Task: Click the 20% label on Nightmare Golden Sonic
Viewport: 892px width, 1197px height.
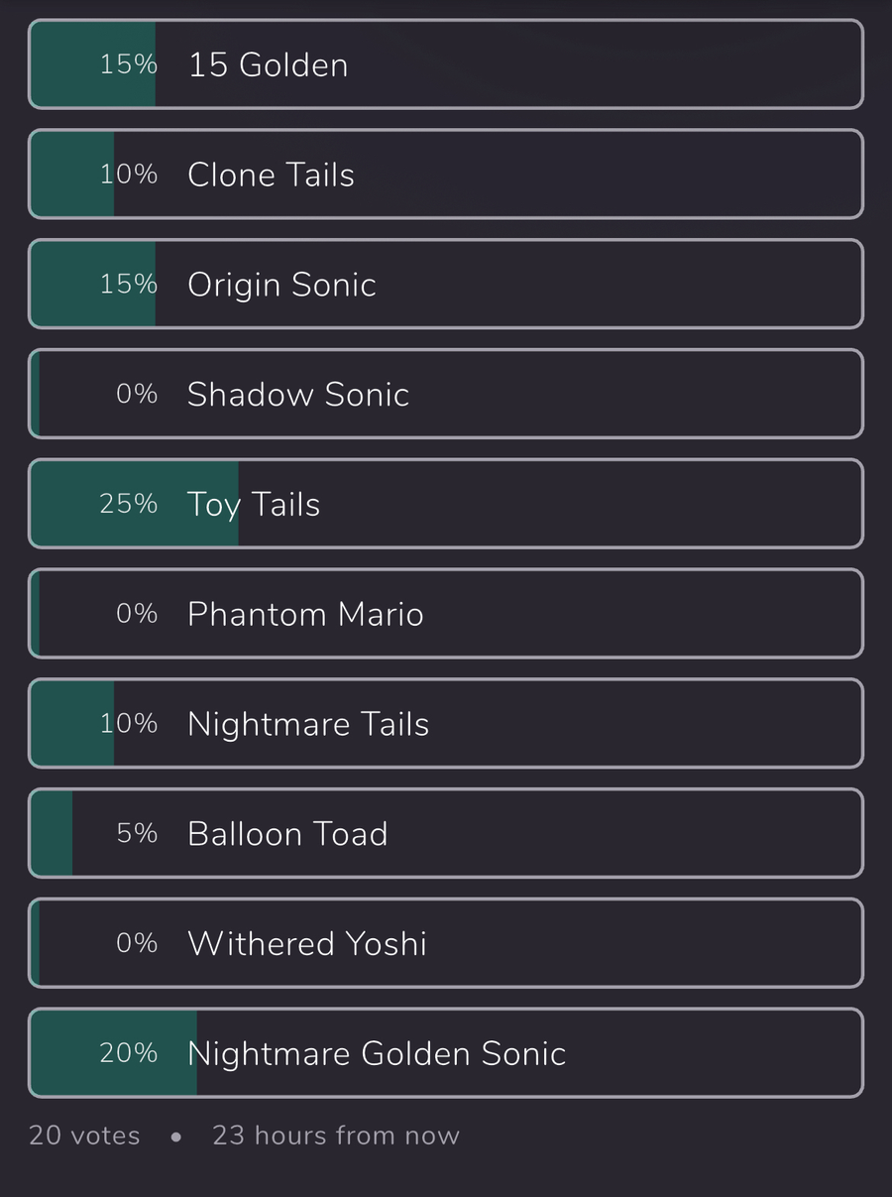Action: (x=129, y=1053)
